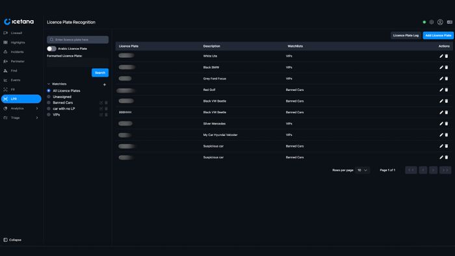This screenshot has height=256, width=455.
Task: Edit the Banned Cars watchlist
Action: 101,103
